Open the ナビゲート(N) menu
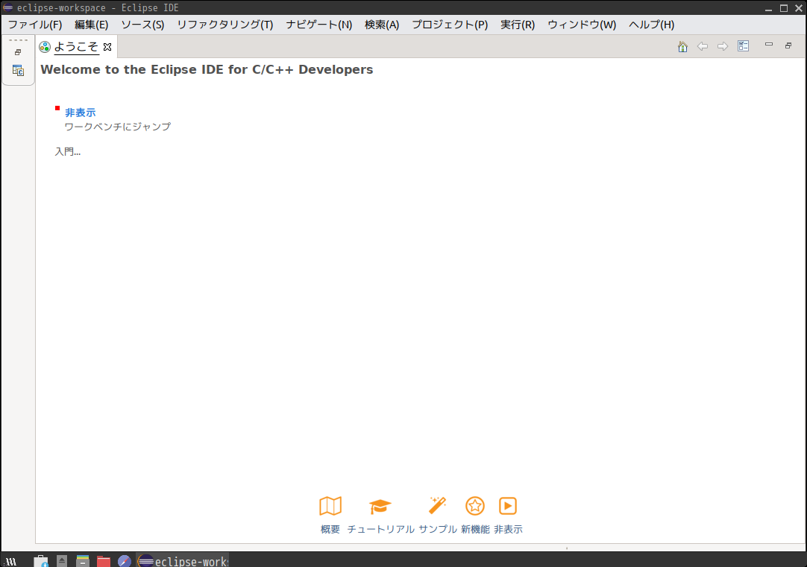Viewport: 807px width, 567px height. click(x=319, y=25)
